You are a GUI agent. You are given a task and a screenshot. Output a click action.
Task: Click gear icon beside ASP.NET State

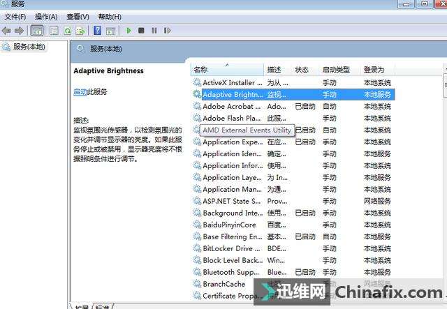pos(197,201)
